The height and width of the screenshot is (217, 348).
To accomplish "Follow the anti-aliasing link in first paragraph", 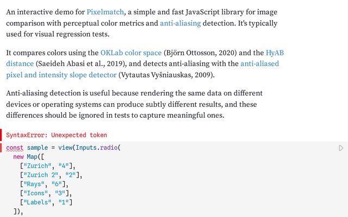I will [180, 23].
